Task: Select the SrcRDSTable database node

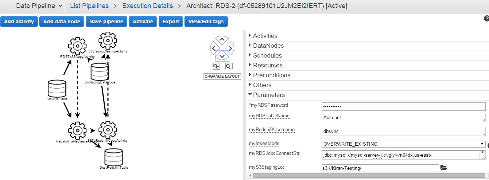Action: point(57,89)
